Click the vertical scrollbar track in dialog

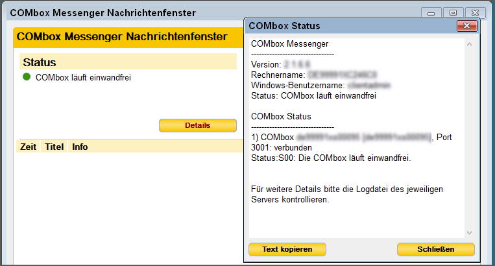point(470,136)
